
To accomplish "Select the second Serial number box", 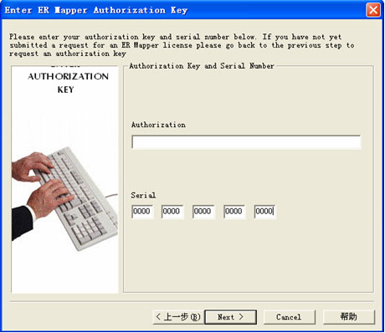I will [x=172, y=212].
